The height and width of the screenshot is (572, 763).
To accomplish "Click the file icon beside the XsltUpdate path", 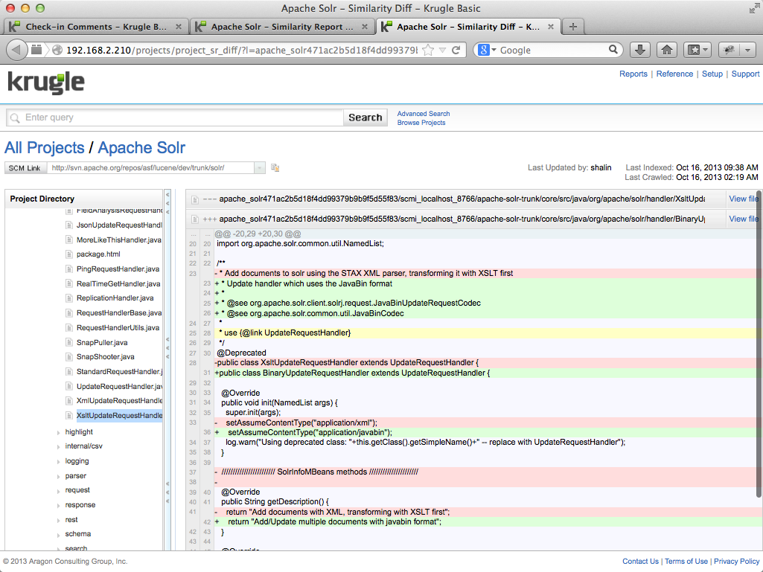I will click(194, 199).
